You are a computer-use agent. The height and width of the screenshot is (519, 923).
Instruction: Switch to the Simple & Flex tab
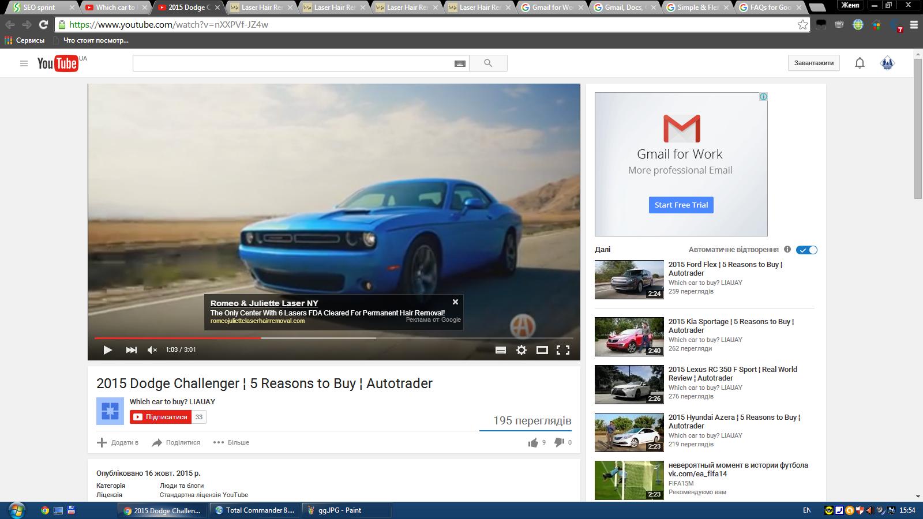[x=696, y=7]
